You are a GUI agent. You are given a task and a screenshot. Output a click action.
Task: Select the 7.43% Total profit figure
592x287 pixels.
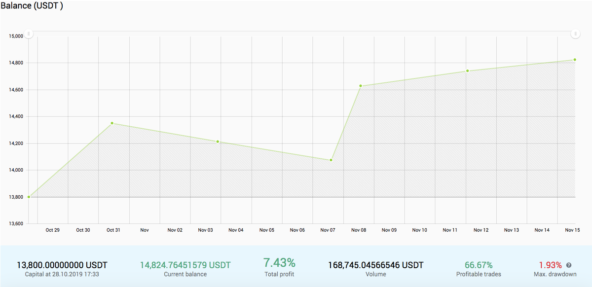(x=279, y=261)
